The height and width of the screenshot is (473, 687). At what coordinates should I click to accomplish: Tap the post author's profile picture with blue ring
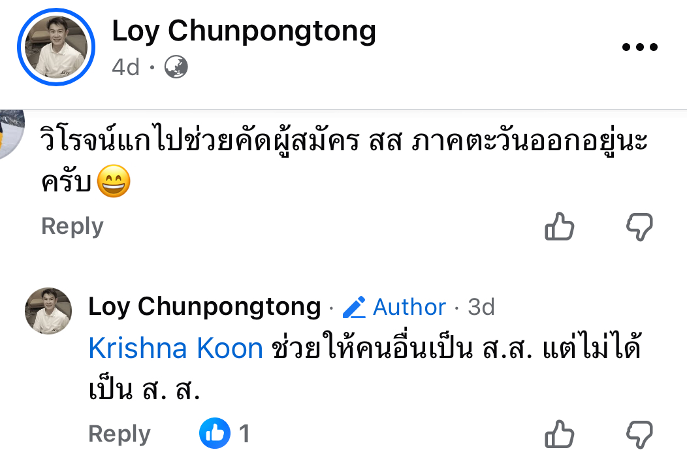(x=56, y=48)
